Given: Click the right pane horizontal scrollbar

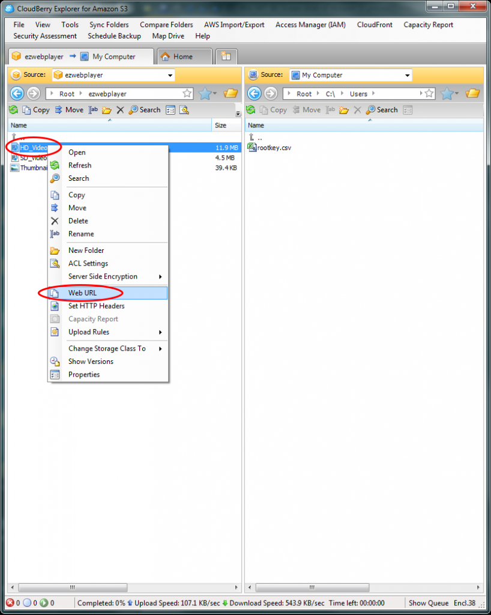Looking at the screenshot, I should tap(312, 587).
